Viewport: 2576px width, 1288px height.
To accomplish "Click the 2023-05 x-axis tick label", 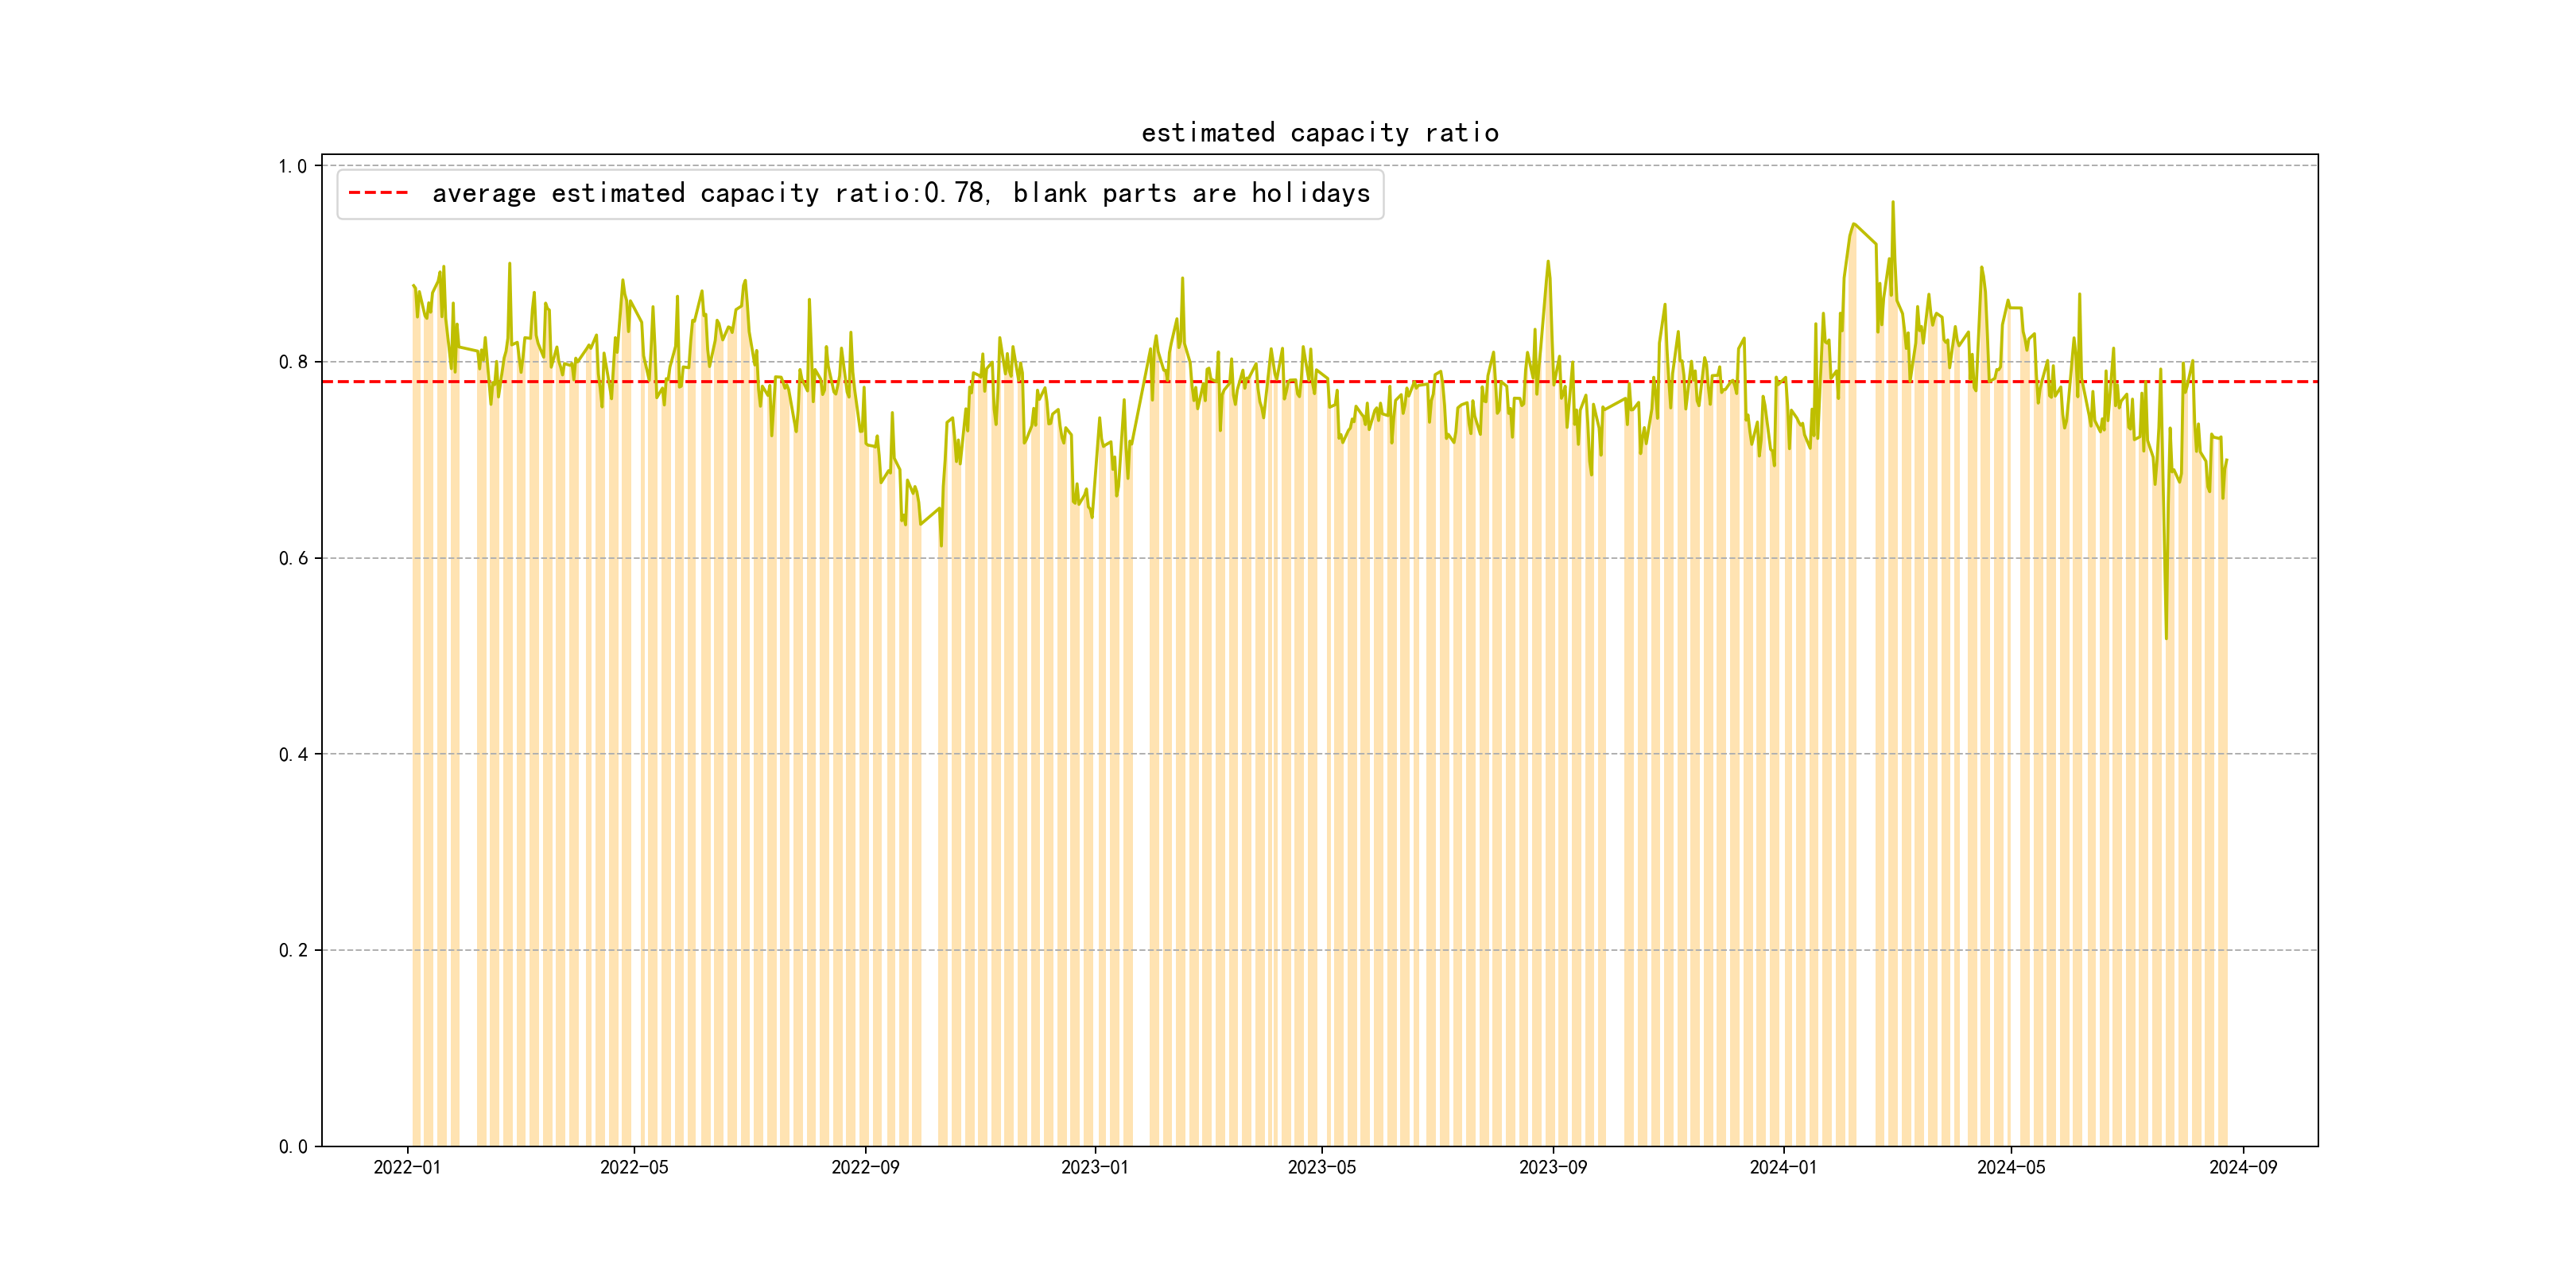I will tap(1321, 1167).
